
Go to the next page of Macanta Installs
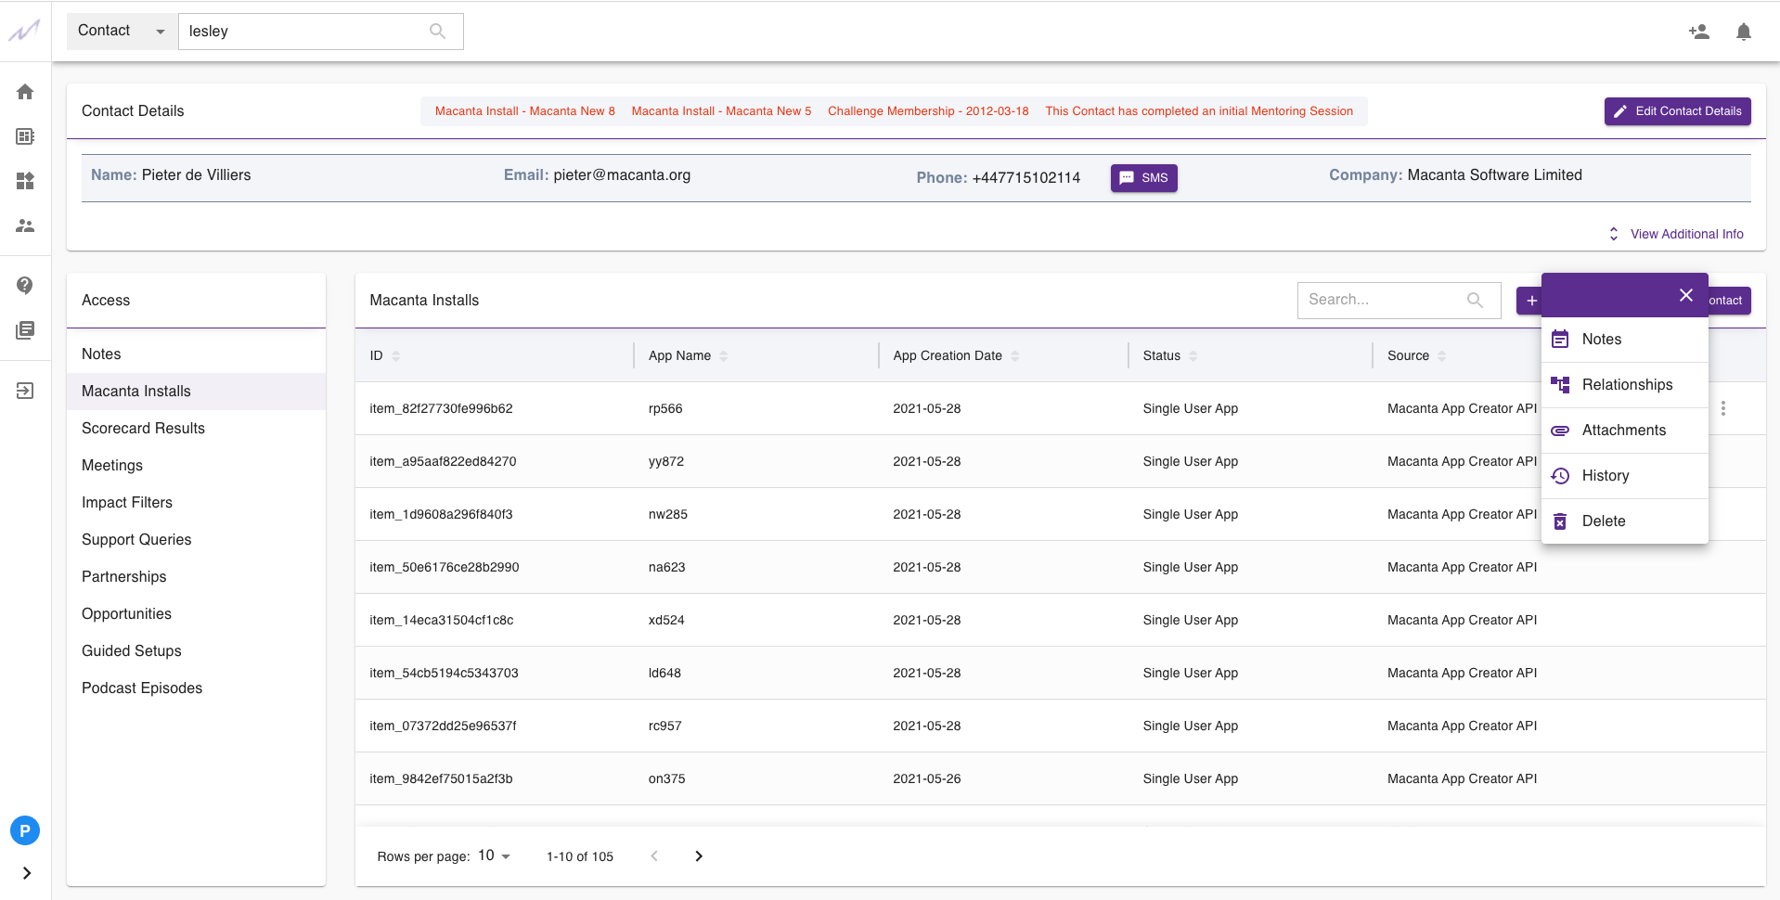pyautogui.click(x=698, y=855)
